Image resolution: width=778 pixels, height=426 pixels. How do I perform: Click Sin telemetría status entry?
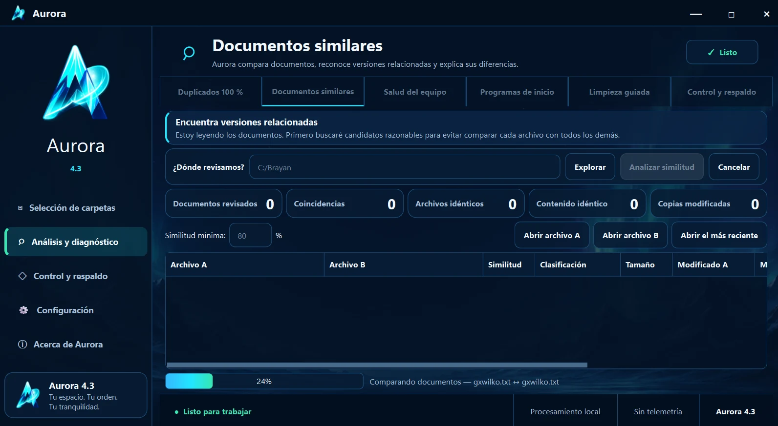click(x=658, y=411)
